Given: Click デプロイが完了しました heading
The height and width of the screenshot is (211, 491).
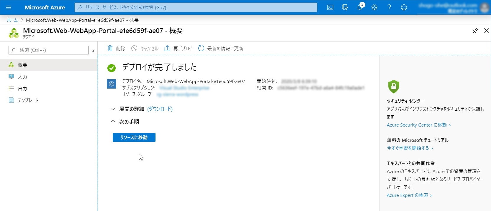Looking at the screenshot, I should pos(159,67).
